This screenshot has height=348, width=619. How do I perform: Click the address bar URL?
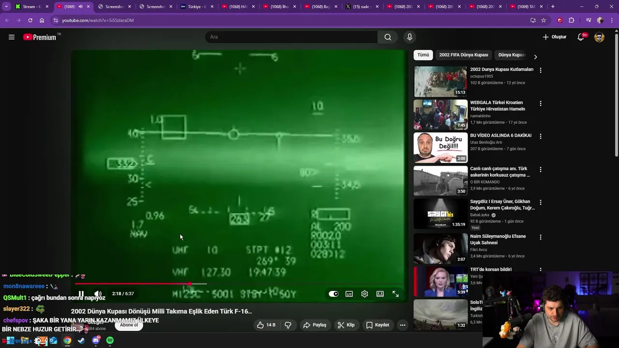click(98, 20)
